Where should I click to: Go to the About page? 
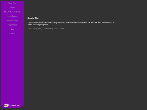[x=12, y=7]
